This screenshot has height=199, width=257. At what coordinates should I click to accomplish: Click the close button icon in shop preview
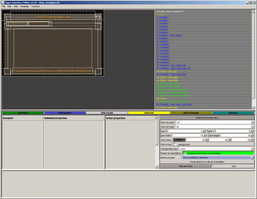[x=97, y=16]
